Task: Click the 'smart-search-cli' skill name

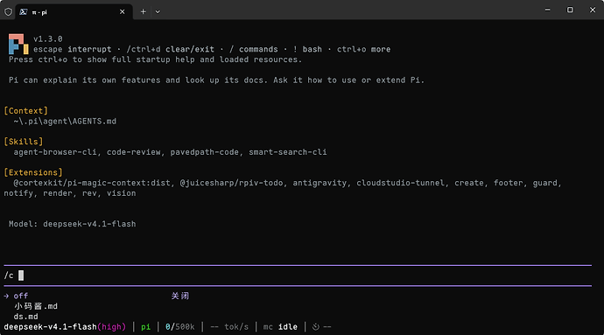Action: [x=287, y=152]
